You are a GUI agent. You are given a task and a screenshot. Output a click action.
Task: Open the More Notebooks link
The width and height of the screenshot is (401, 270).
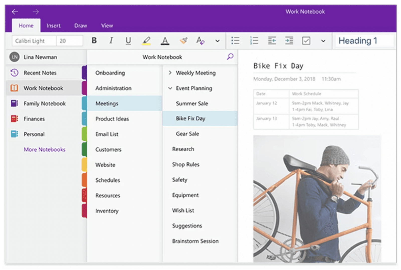click(45, 149)
